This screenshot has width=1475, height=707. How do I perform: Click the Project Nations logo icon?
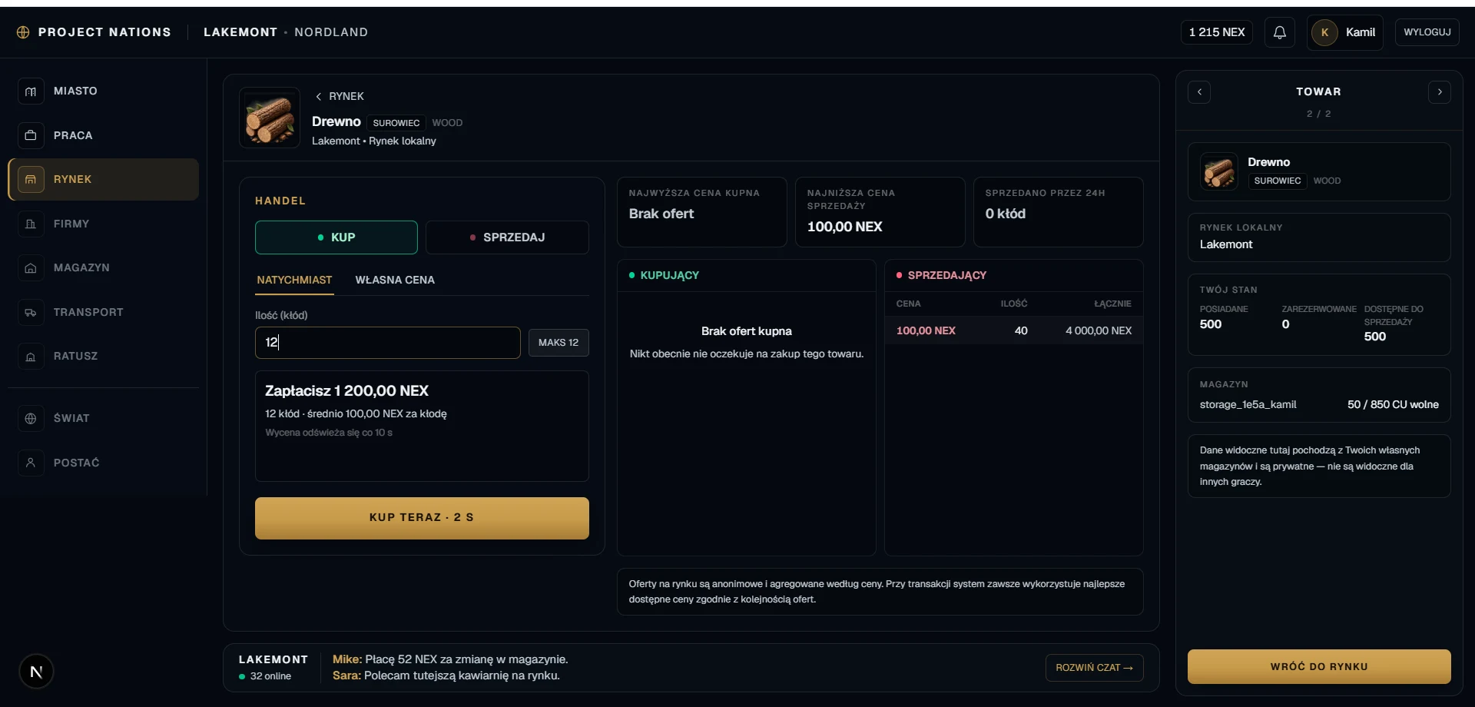coord(23,32)
